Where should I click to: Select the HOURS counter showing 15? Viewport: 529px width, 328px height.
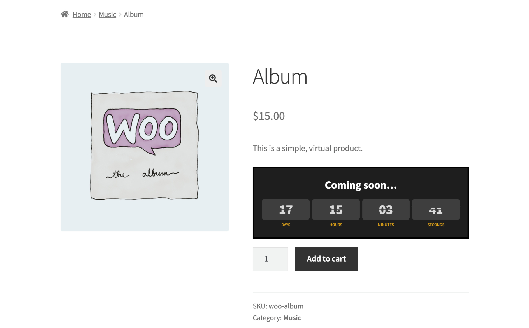click(336, 209)
